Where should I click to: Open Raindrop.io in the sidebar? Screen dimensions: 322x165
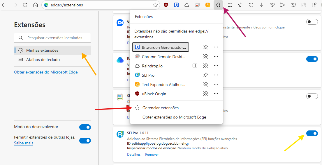195,66
